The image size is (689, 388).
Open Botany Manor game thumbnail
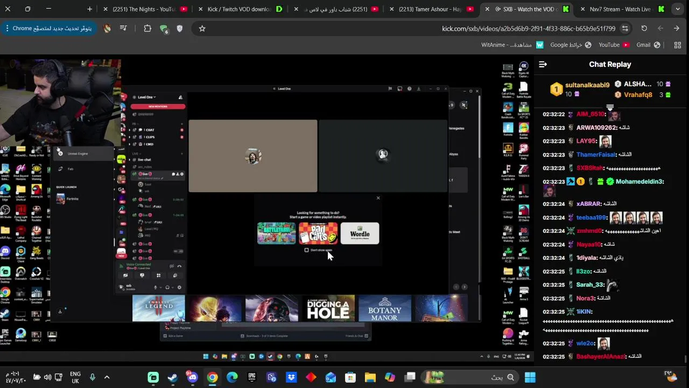click(385, 308)
